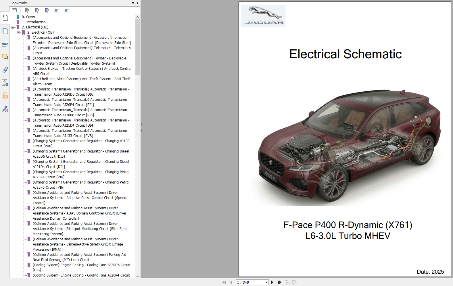Jump to last page button
This screenshot has width=453, height=286.
pyautogui.click(x=279, y=282)
